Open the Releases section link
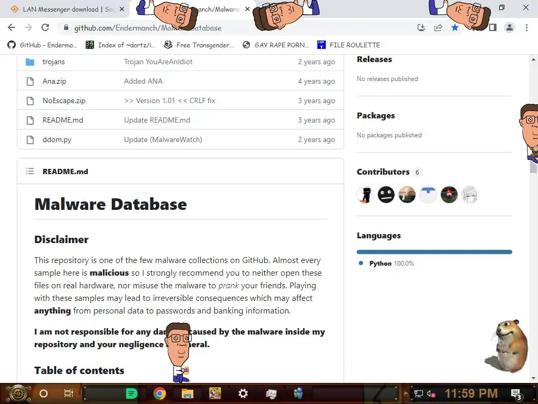The image size is (538, 404). point(374,59)
